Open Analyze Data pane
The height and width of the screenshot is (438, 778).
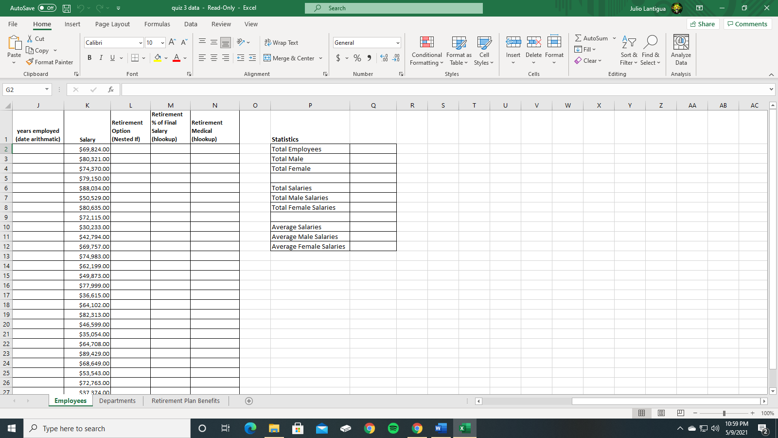[x=681, y=50]
